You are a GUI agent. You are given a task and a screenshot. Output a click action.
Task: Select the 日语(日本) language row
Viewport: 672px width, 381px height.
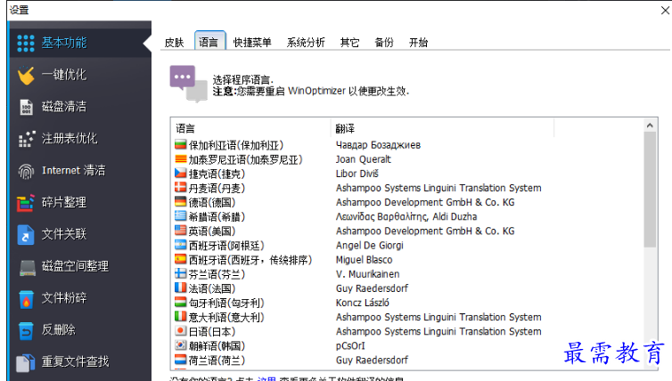pos(407,331)
